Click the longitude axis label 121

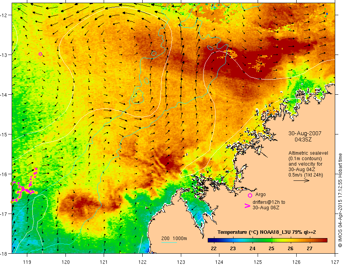coord(104,262)
